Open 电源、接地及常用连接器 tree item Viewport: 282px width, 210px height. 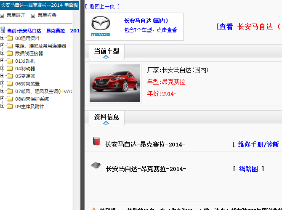coord(41,46)
